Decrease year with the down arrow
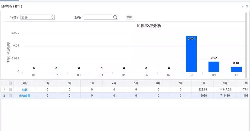The height and width of the screenshot is (131, 250). click(x=52, y=18)
